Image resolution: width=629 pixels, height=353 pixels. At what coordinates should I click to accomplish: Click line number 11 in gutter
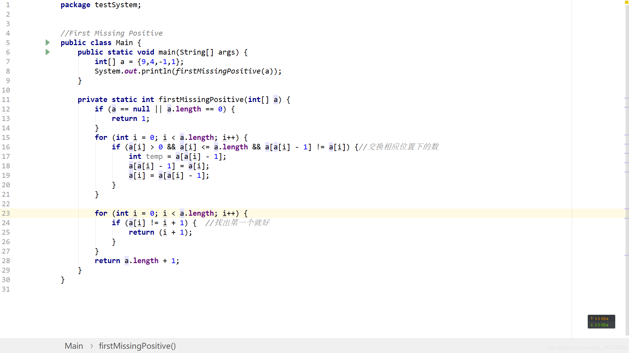6,99
